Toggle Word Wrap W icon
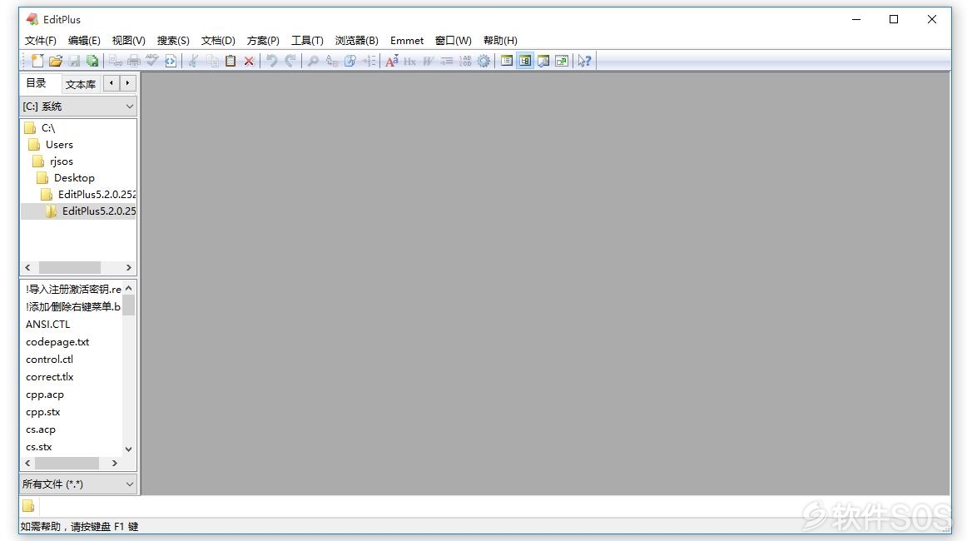The width and height of the screenshot is (967, 541). coord(428,61)
